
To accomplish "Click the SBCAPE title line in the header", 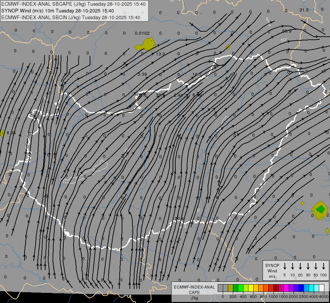I will [73, 4].
